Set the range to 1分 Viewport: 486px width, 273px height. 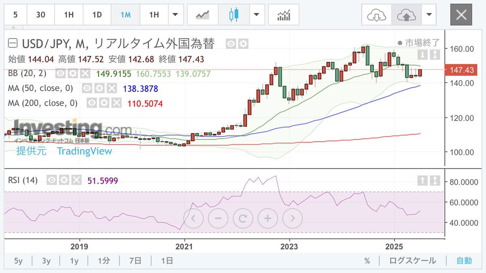point(104,261)
